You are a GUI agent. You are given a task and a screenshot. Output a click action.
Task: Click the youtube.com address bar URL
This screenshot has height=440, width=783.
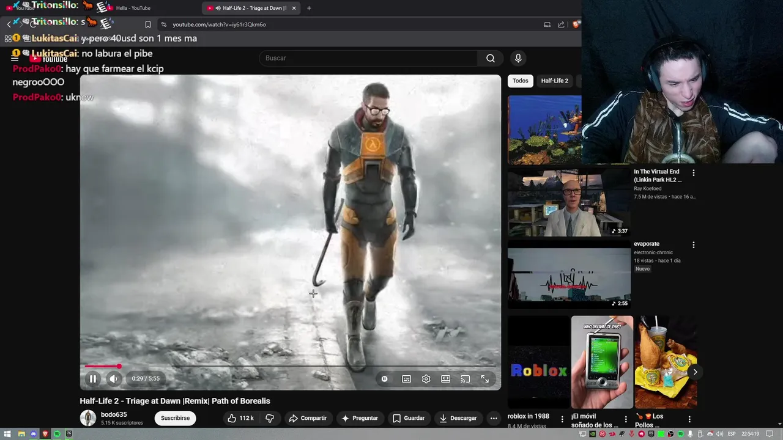pos(219,24)
